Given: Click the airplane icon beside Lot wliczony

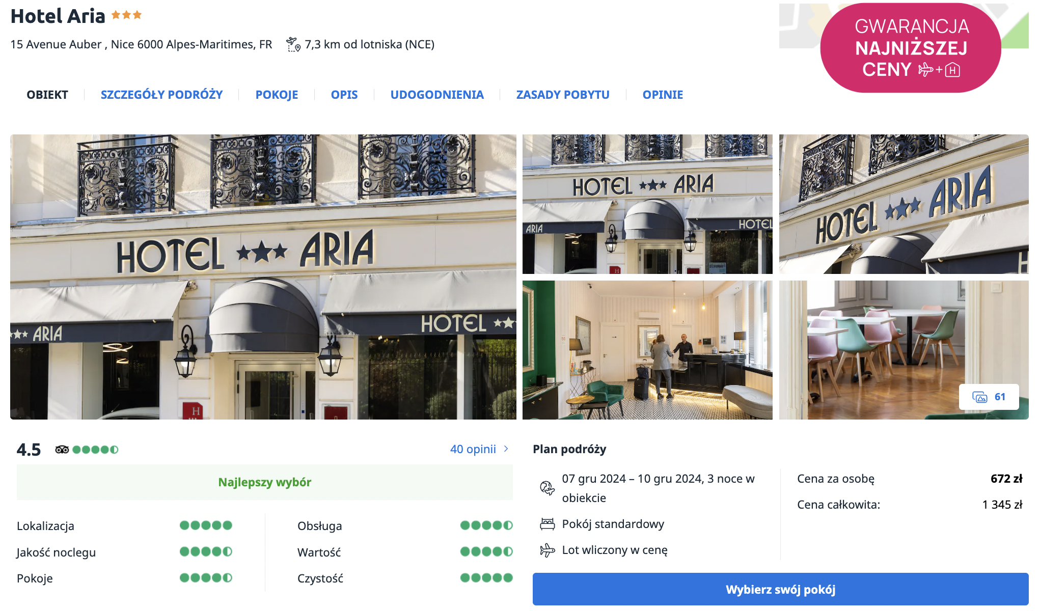Looking at the screenshot, I should point(548,550).
